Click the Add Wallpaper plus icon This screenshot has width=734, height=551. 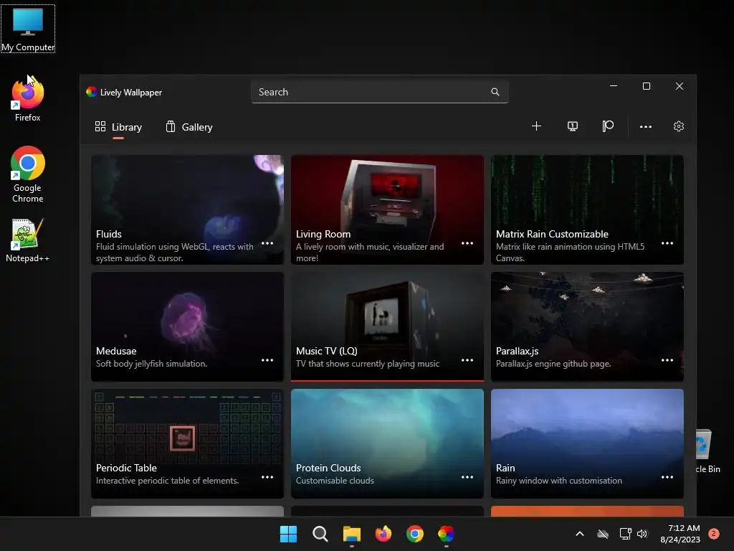[536, 126]
